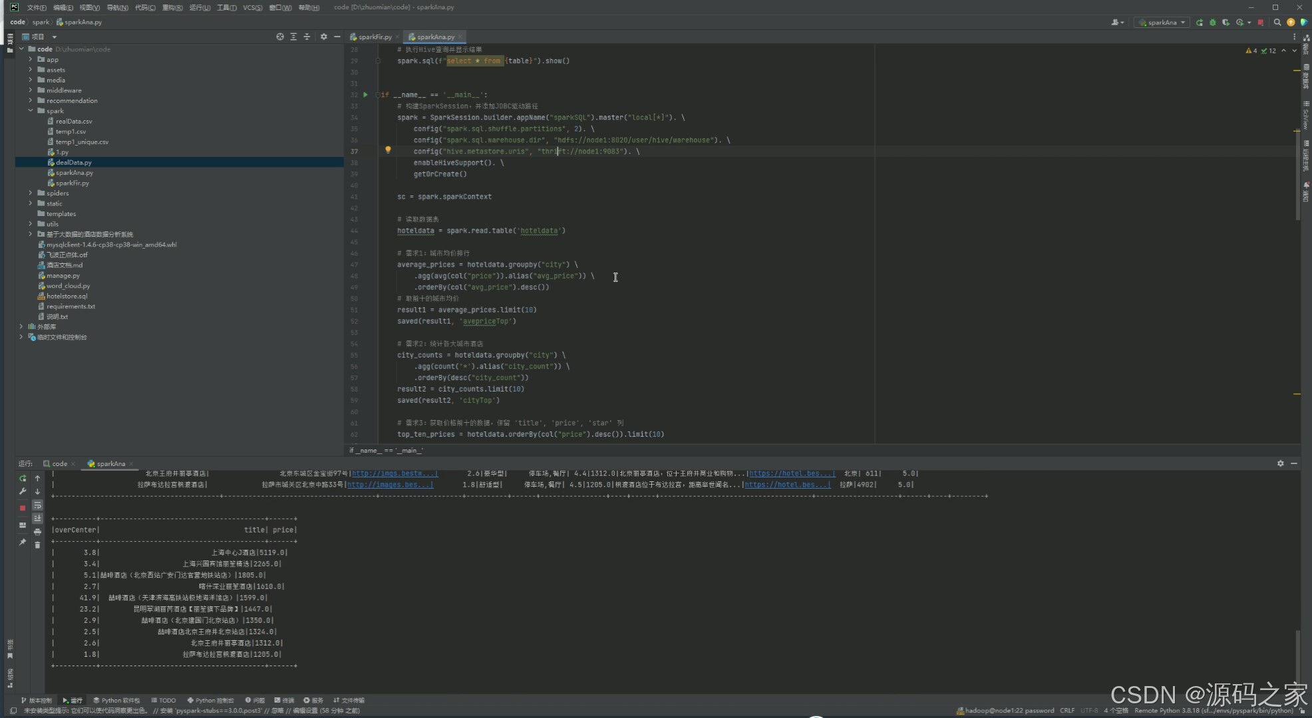Open run panel settings gear icon
Viewport: 1312px width, 718px height.
coord(1280,463)
